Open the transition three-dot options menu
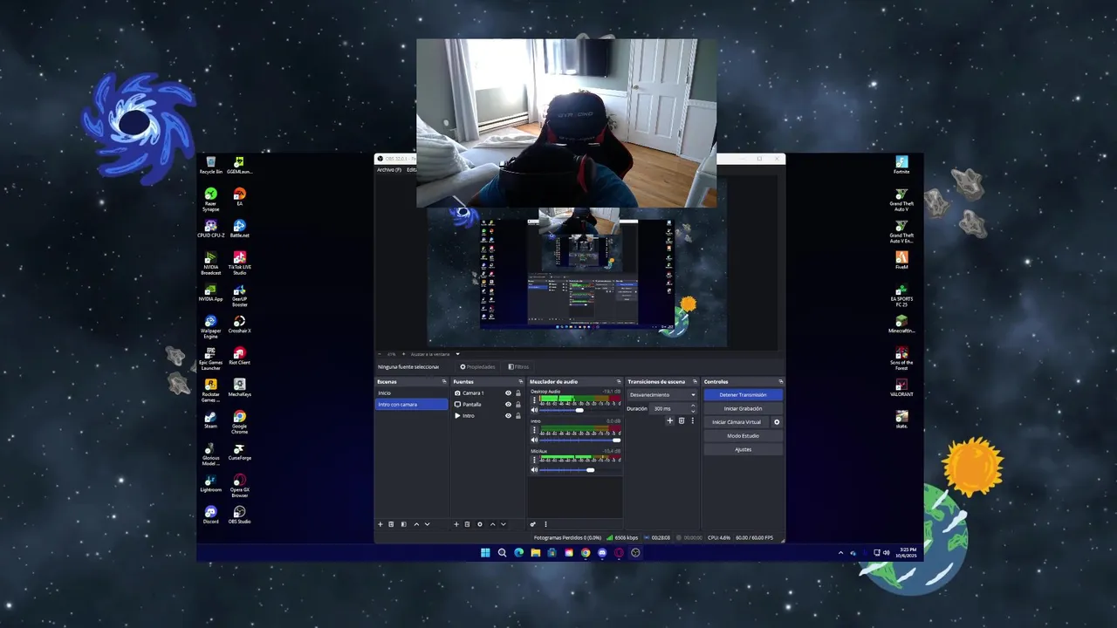This screenshot has height=628, width=1117. pos(693,421)
